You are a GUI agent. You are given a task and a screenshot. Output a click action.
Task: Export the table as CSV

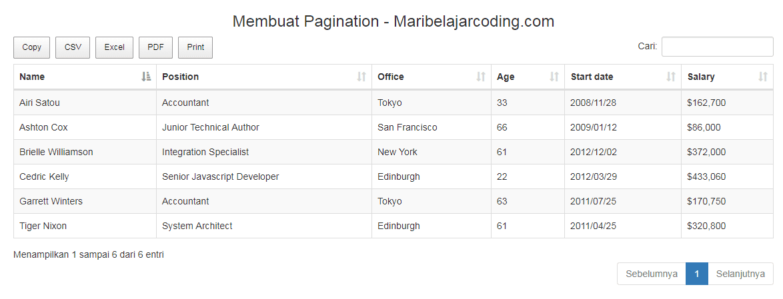tap(73, 47)
